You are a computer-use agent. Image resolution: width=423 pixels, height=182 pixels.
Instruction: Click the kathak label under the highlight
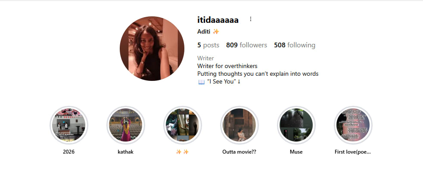(x=125, y=152)
